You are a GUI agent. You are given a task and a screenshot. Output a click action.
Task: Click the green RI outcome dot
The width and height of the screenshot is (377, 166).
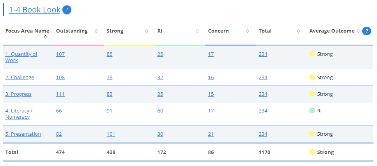pos(312,111)
